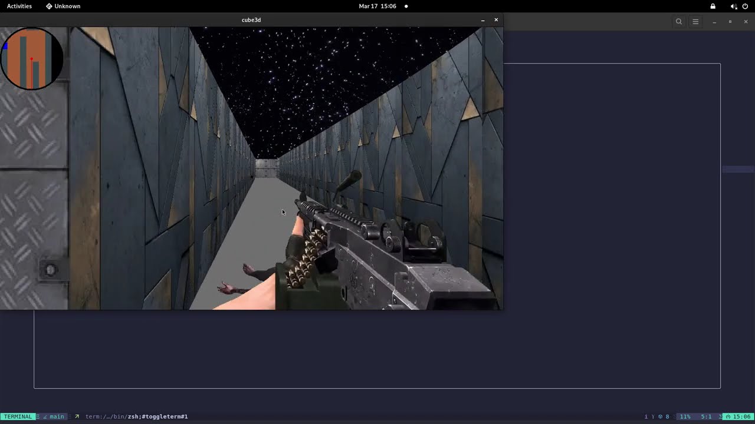Click the round lock on the metal plate wall
This screenshot has height=424, width=755.
pos(51,270)
